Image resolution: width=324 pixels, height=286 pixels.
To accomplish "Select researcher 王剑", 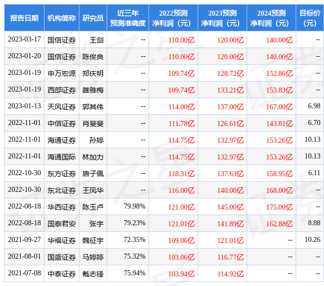I will click(x=97, y=40).
